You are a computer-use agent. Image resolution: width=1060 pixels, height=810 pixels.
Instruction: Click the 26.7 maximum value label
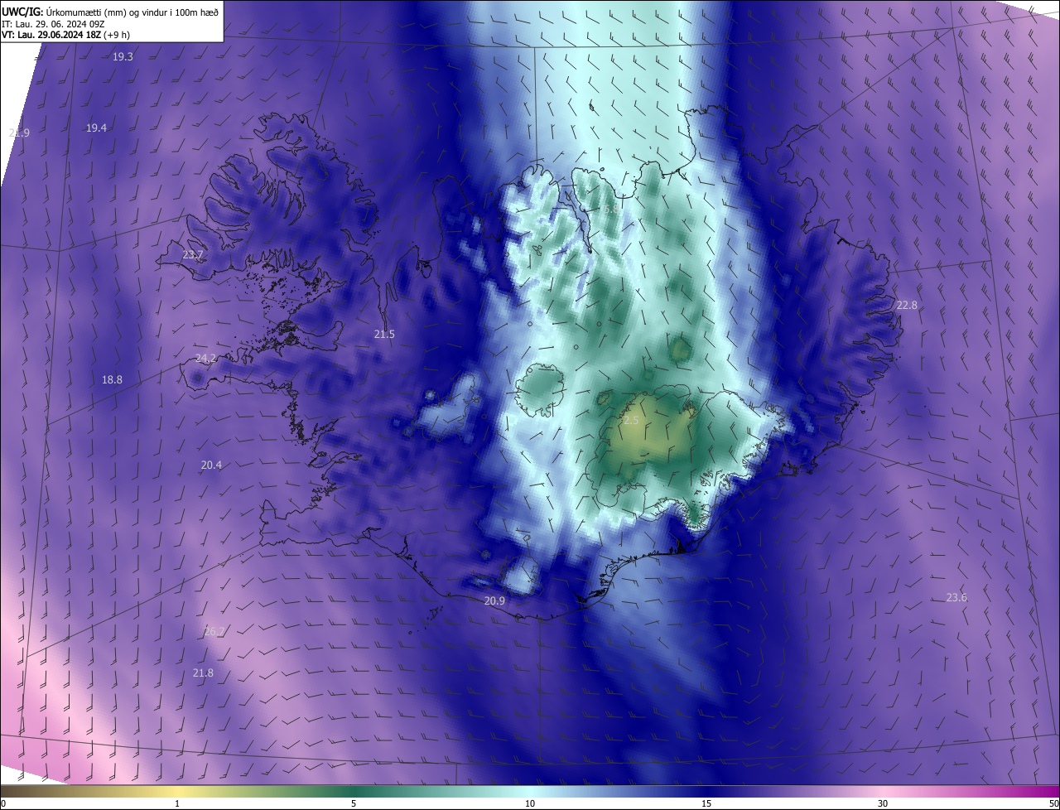click(214, 632)
